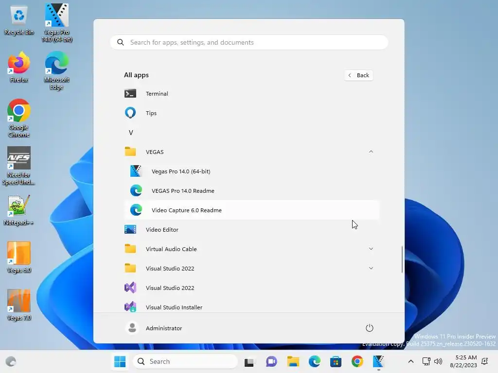Open the VEGAS folder icon
The image size is (498, 373).
click(130, 152)
